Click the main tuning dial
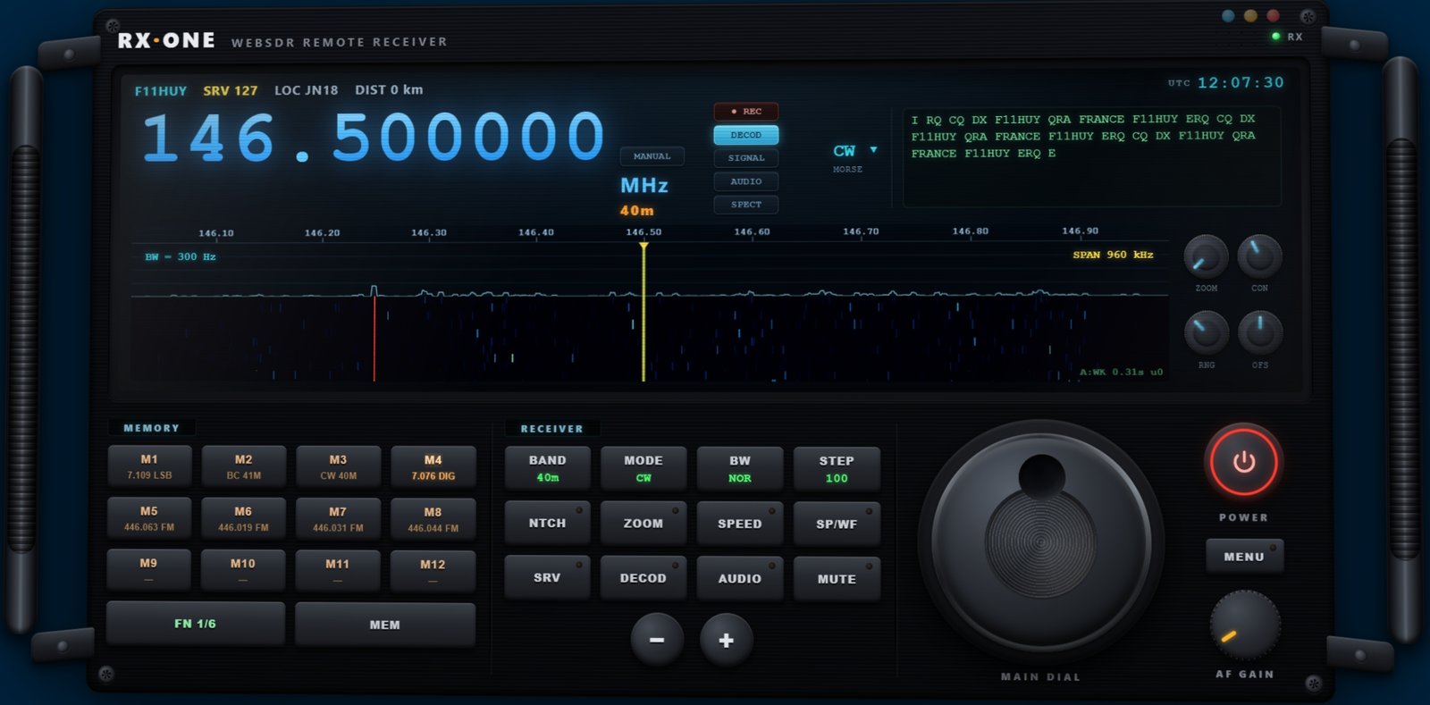 click(1041, 541)
